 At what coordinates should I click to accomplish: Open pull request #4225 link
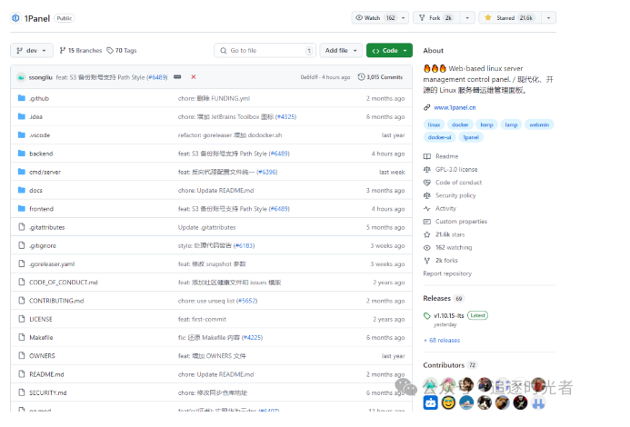pos(252,338)
